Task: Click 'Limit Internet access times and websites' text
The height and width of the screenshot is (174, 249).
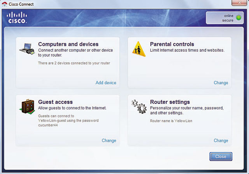Action: pyautogui.click(x=187, y=50)
